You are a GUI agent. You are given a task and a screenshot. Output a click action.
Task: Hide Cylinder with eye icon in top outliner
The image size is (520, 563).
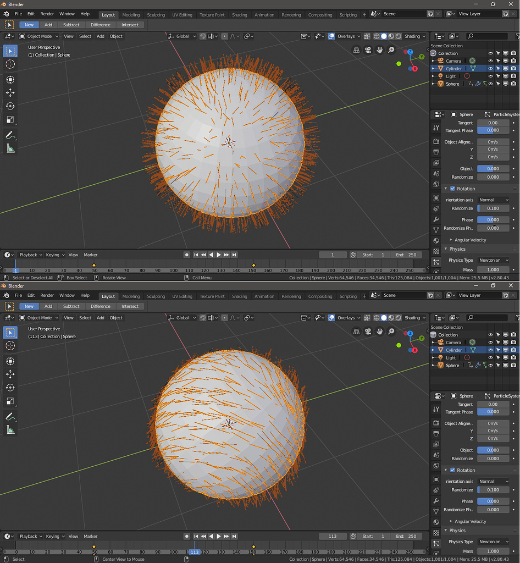pyautogui.click(x=490, y=68)
